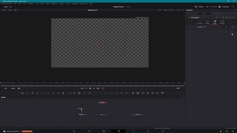Viewport: 237px width, 133px height.
Task: Click the render range end field 149.0
Action: tap(13, 88)
